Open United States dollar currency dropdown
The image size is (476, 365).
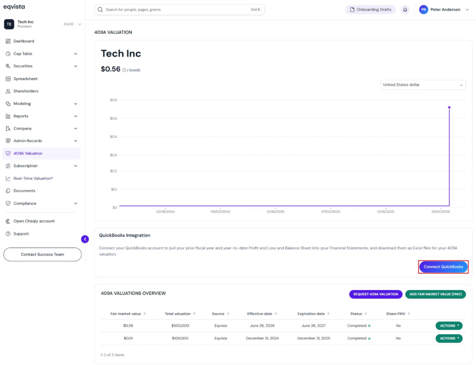pyautogui.click(x=423, y=85)
